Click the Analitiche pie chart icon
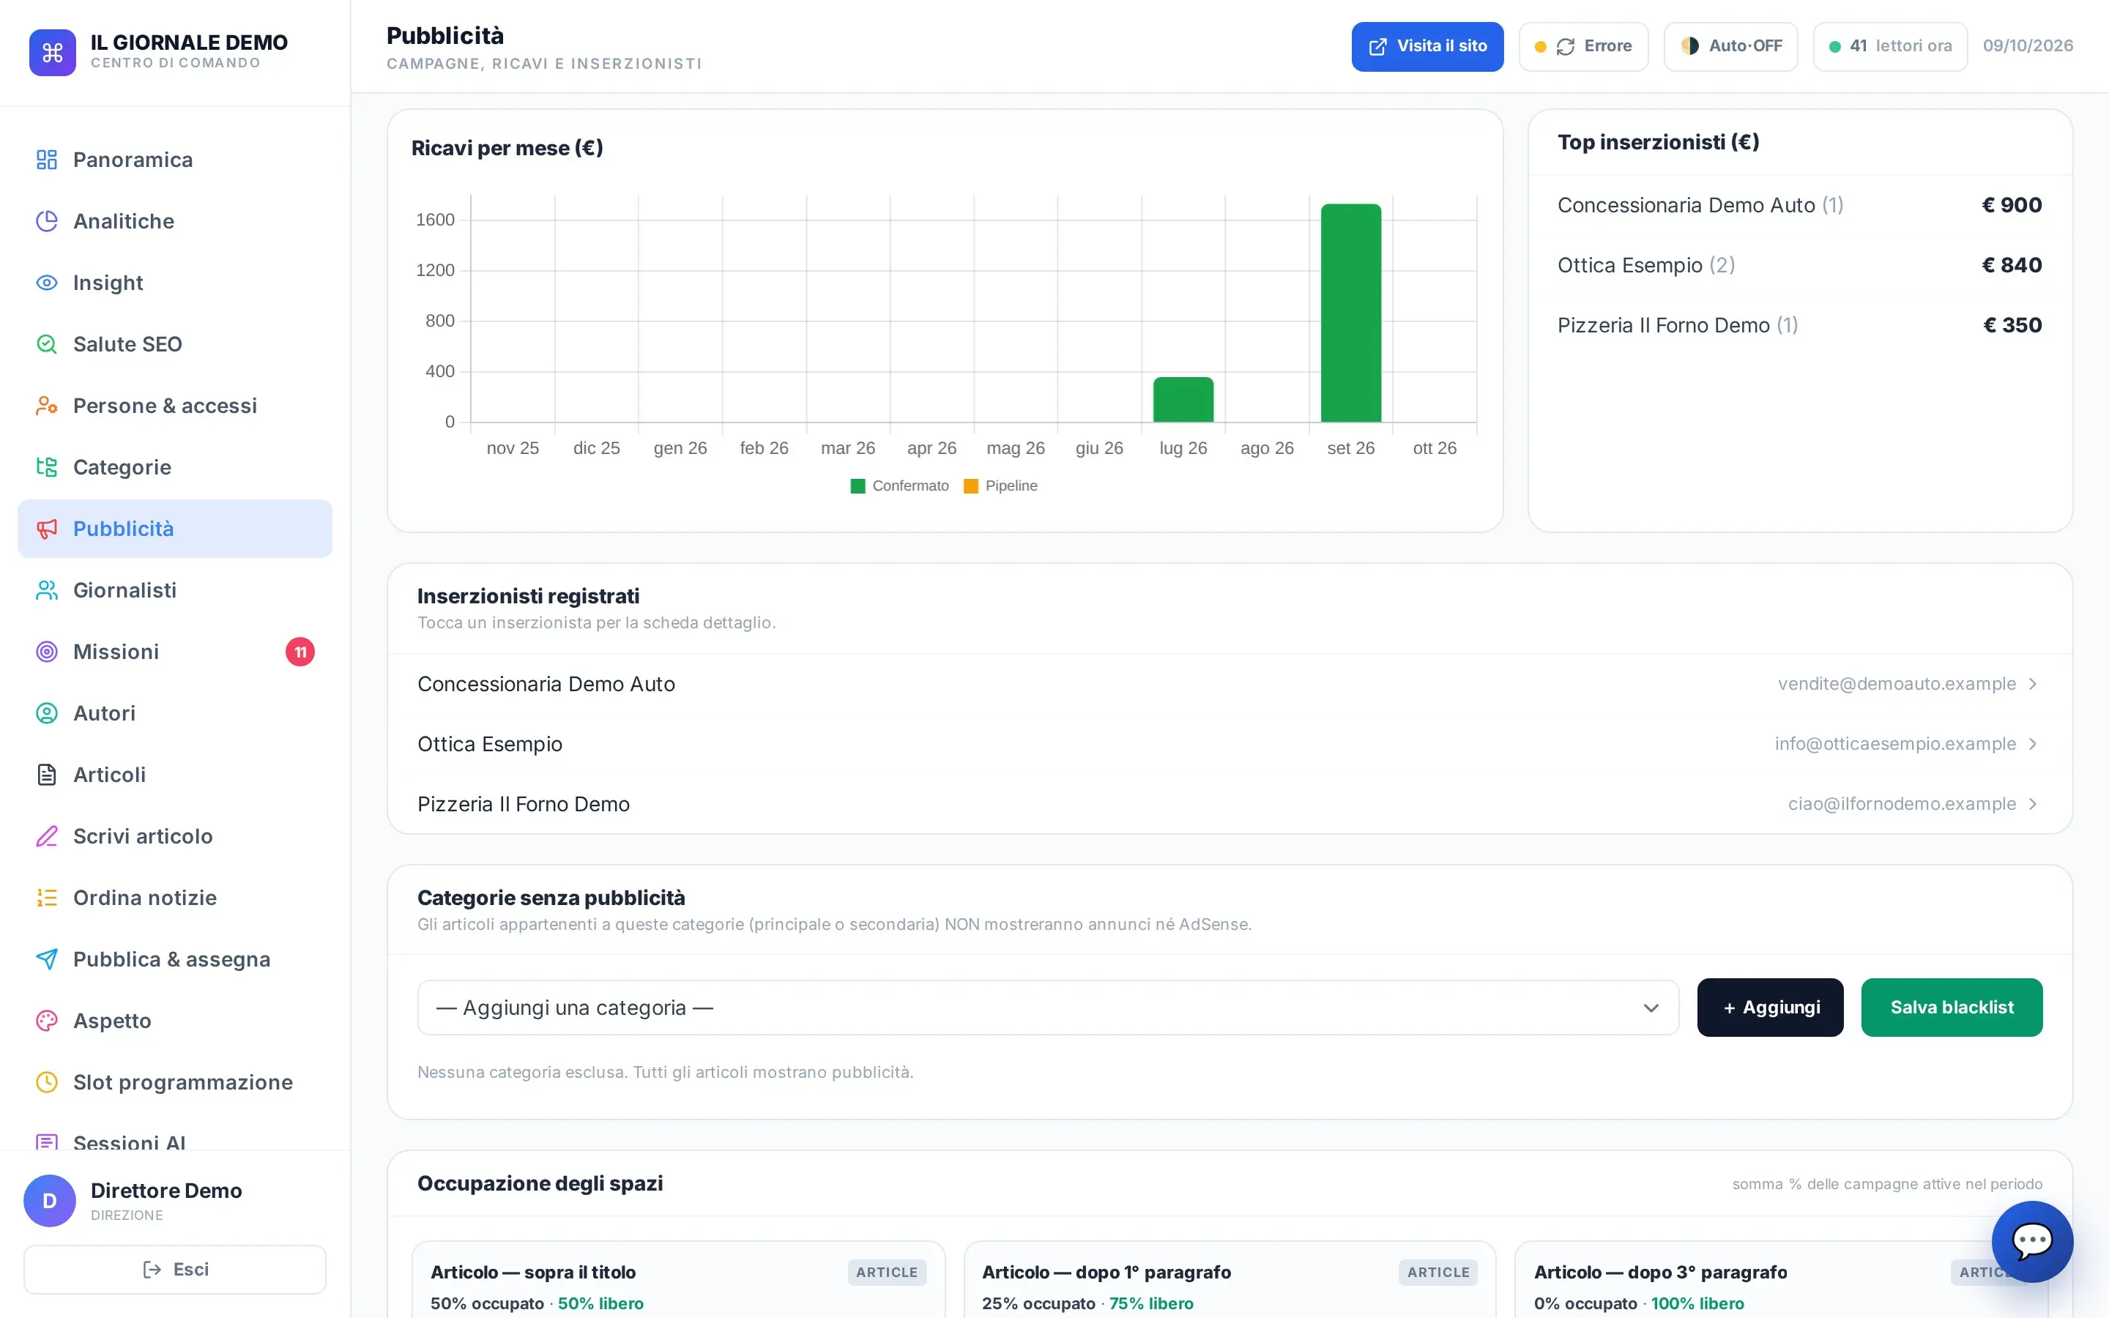2109x1318 pixels. point(47,221)
